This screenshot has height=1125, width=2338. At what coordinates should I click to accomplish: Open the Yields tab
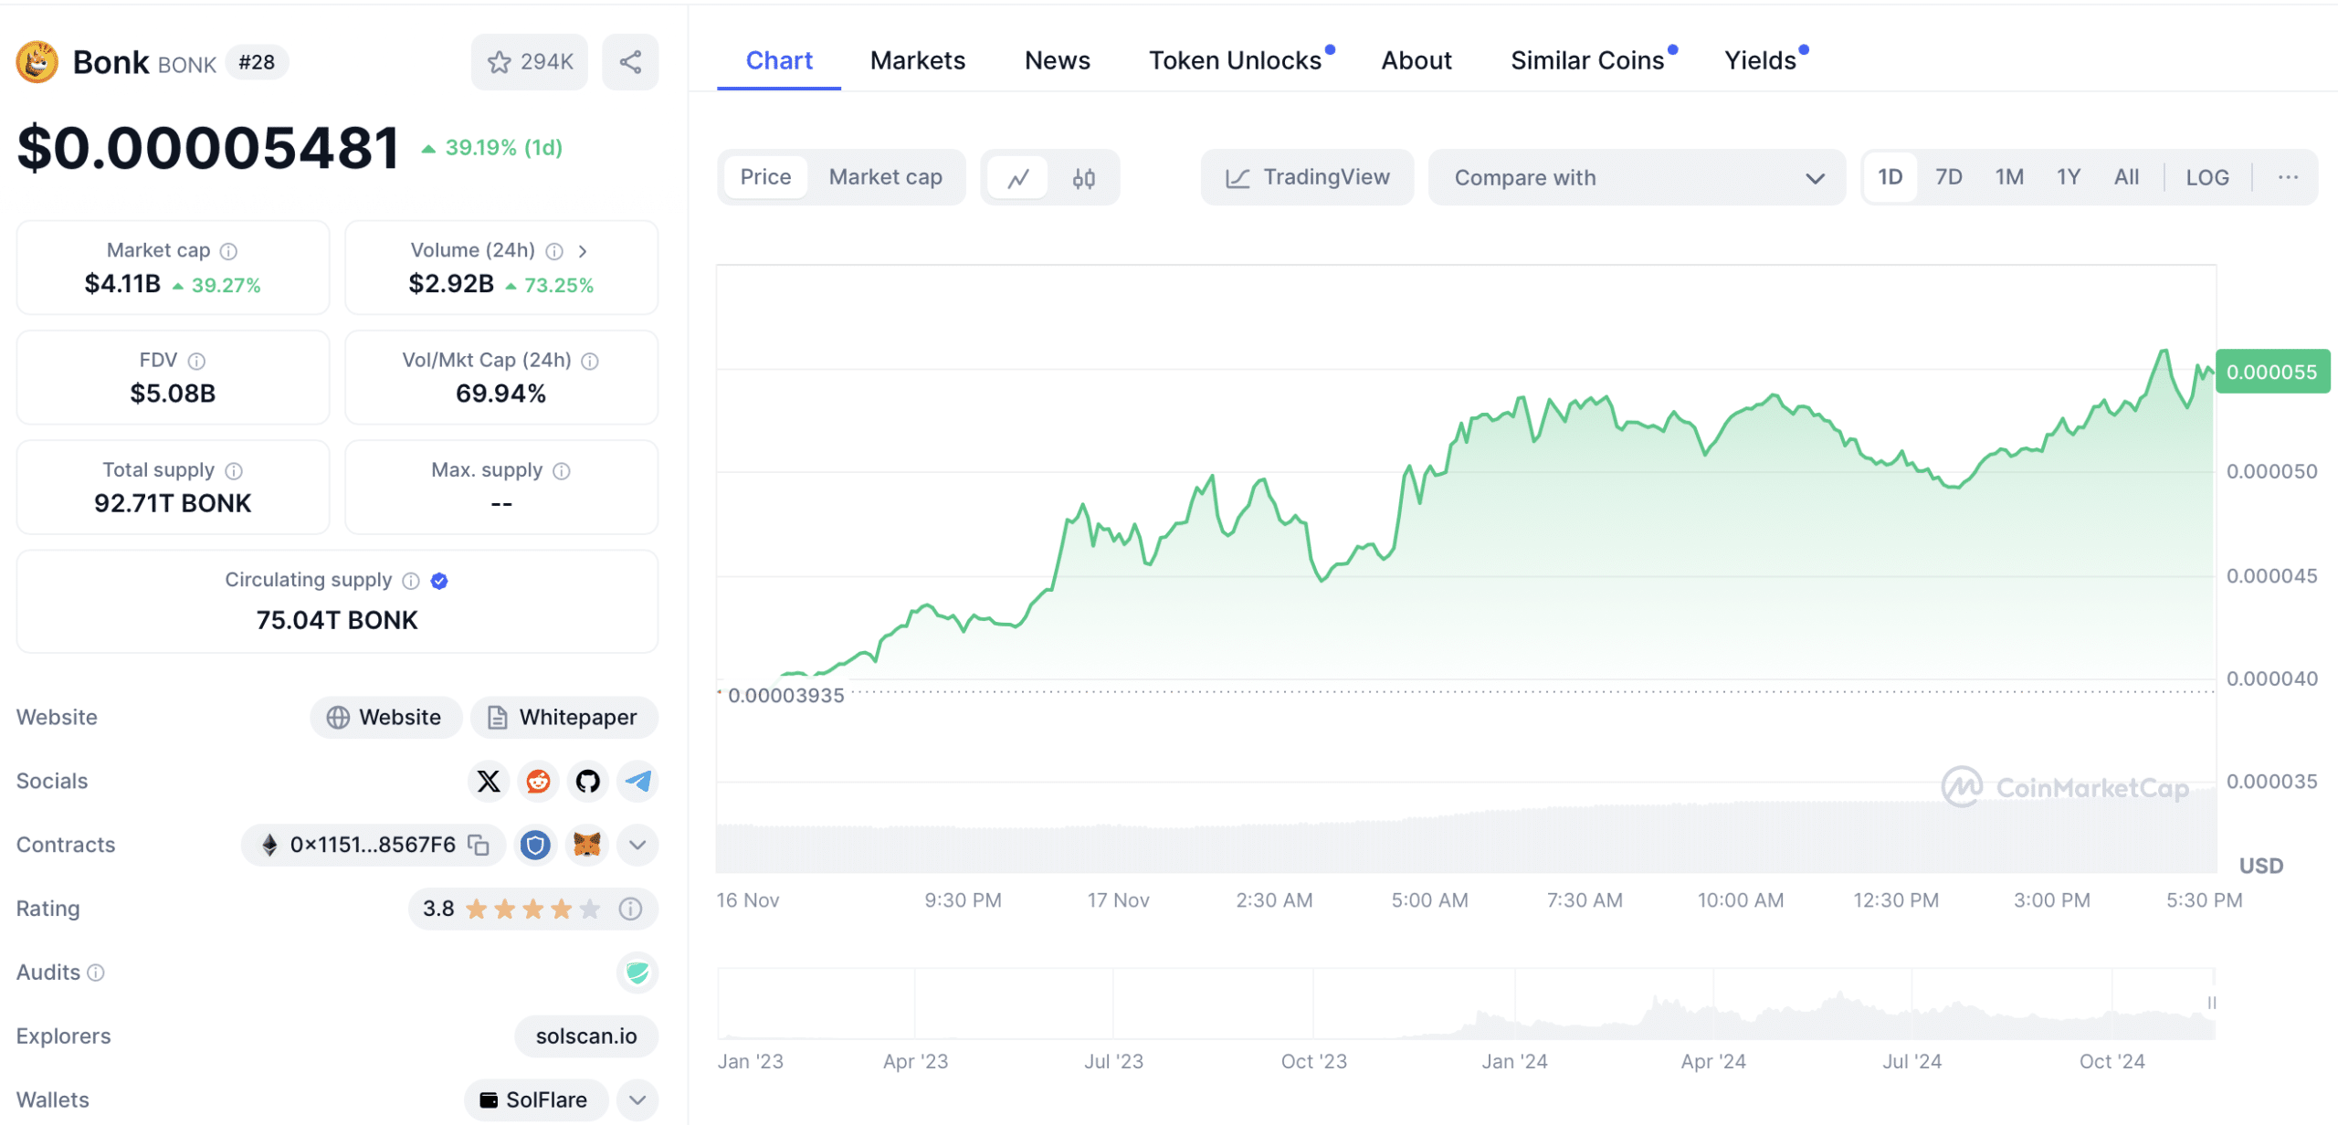(1760, 60)
